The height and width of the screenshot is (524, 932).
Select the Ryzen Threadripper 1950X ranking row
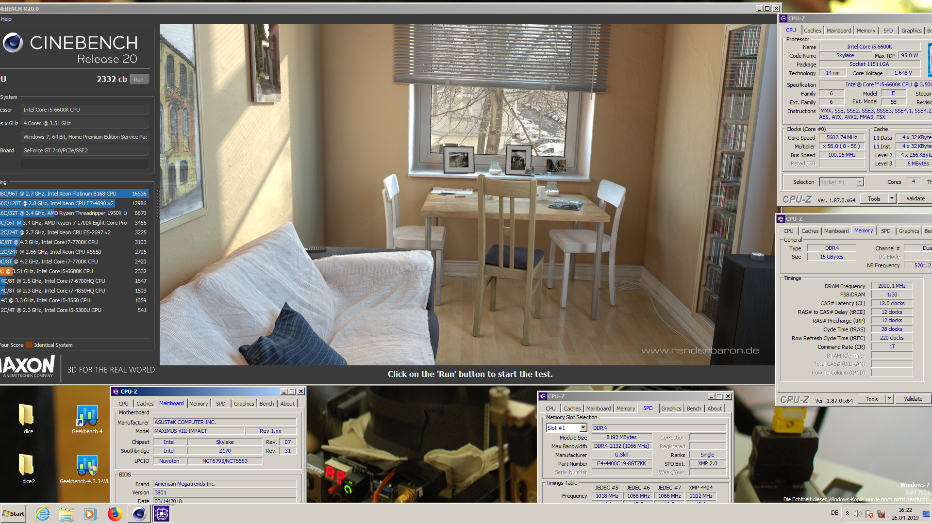tap(74, 213)
